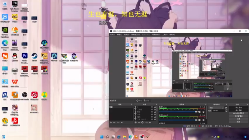Pop out the Controls dock panel
This screenshot has width=249, height=140.
coord(247,105)
